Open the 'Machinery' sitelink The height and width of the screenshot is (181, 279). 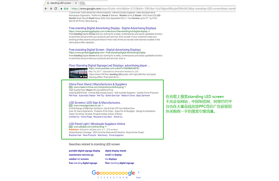103,135
